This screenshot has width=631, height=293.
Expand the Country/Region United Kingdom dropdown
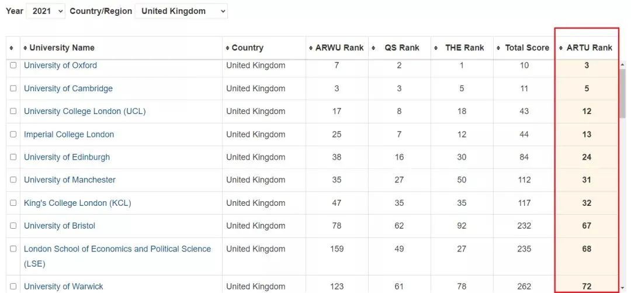[x=181, y=11]
